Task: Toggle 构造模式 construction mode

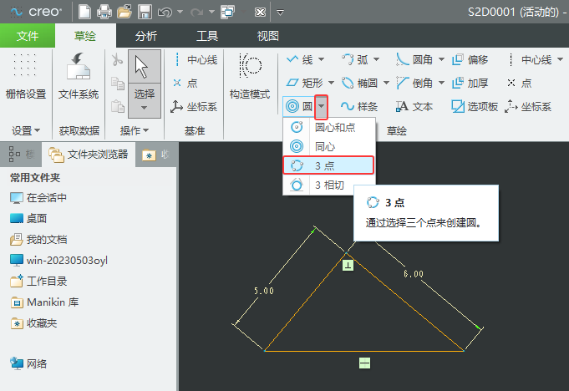Action: (x=250, y=76)
